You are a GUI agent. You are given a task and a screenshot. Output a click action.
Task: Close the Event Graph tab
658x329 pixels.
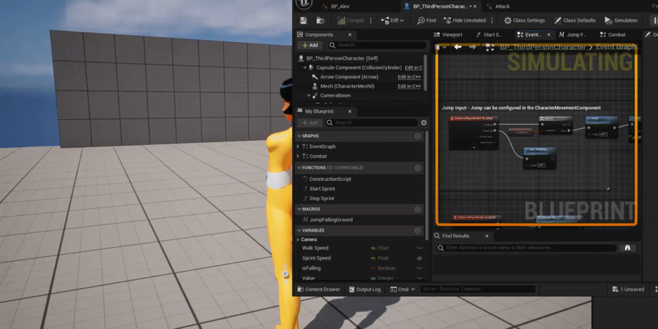tap(549, 35)
